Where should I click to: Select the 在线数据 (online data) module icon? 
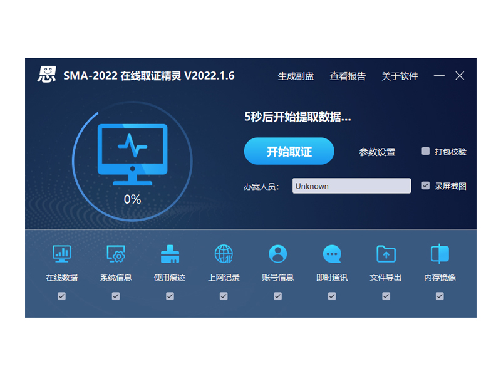click(x=61, y=253)
